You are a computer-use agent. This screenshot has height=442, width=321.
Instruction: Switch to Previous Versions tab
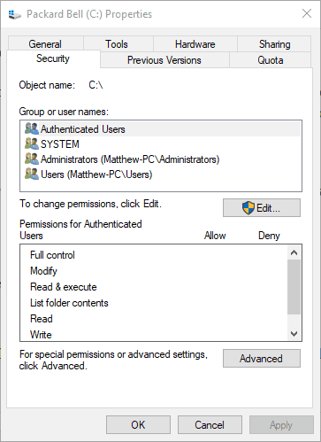(164, 60)
